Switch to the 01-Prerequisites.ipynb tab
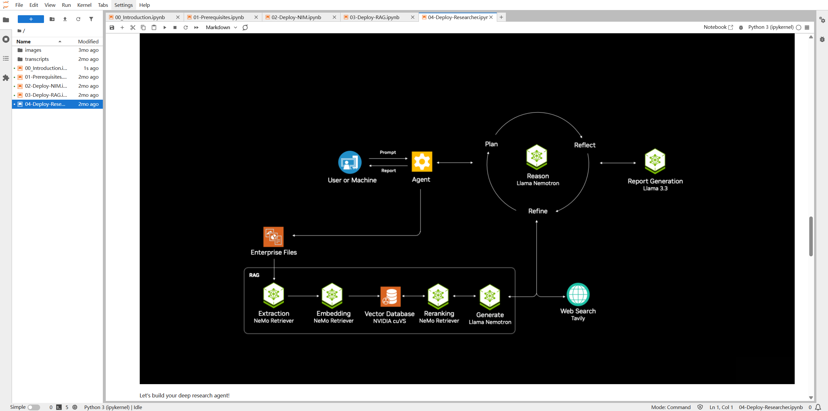This screenshot has width=828, height=411. click(x=219, y=17)
